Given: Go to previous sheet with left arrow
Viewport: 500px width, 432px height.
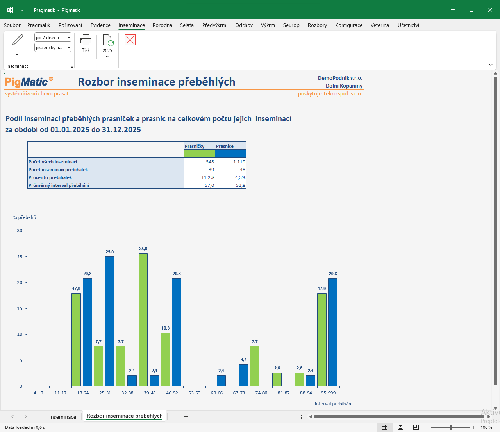Looking at the screenshot, I should 13,416.
